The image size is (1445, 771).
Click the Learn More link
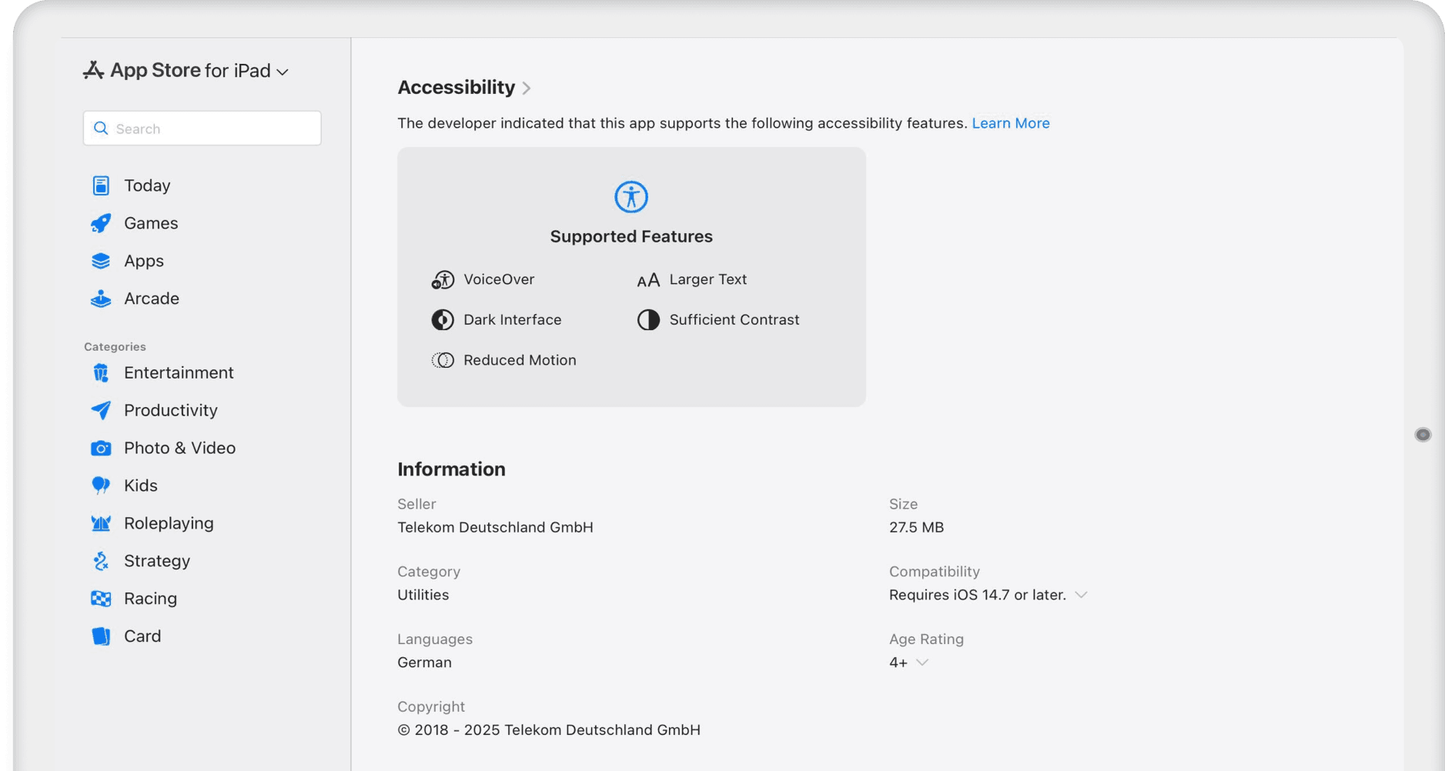(x=1011, y=123)
